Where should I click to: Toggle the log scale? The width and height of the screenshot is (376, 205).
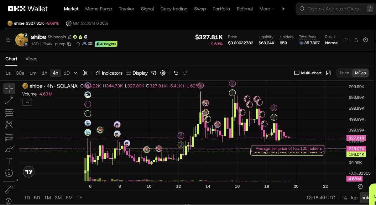click(354, 198)
